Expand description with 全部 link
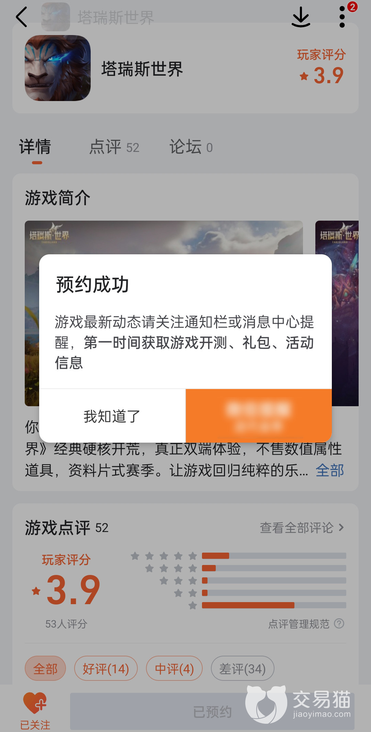The image size is (371, 732). click(330, 470)
